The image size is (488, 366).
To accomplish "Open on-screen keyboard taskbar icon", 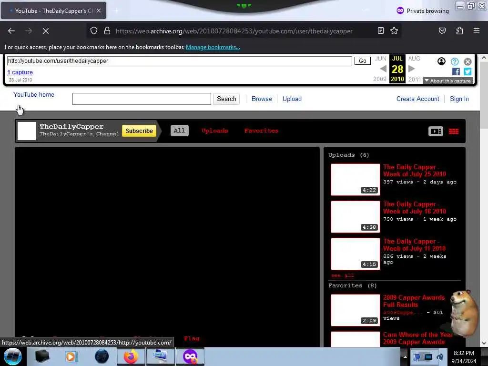I will pos(161,356).
